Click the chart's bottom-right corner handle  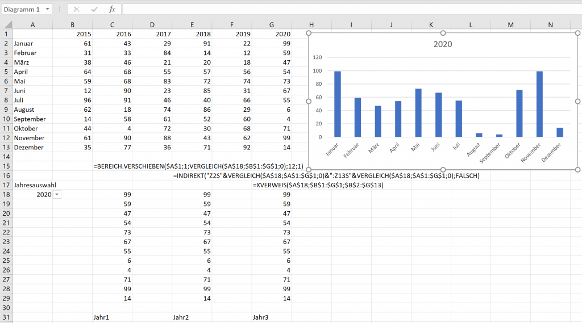[x=577, y=169]
